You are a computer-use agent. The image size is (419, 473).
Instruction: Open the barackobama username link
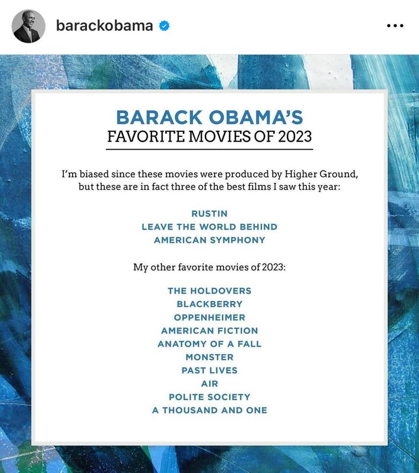(x=104, y=26)
